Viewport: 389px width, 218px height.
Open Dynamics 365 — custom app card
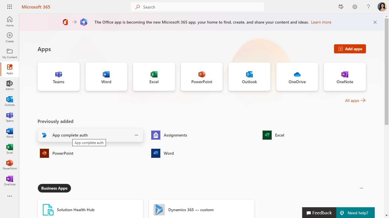(x=202, y=209)
